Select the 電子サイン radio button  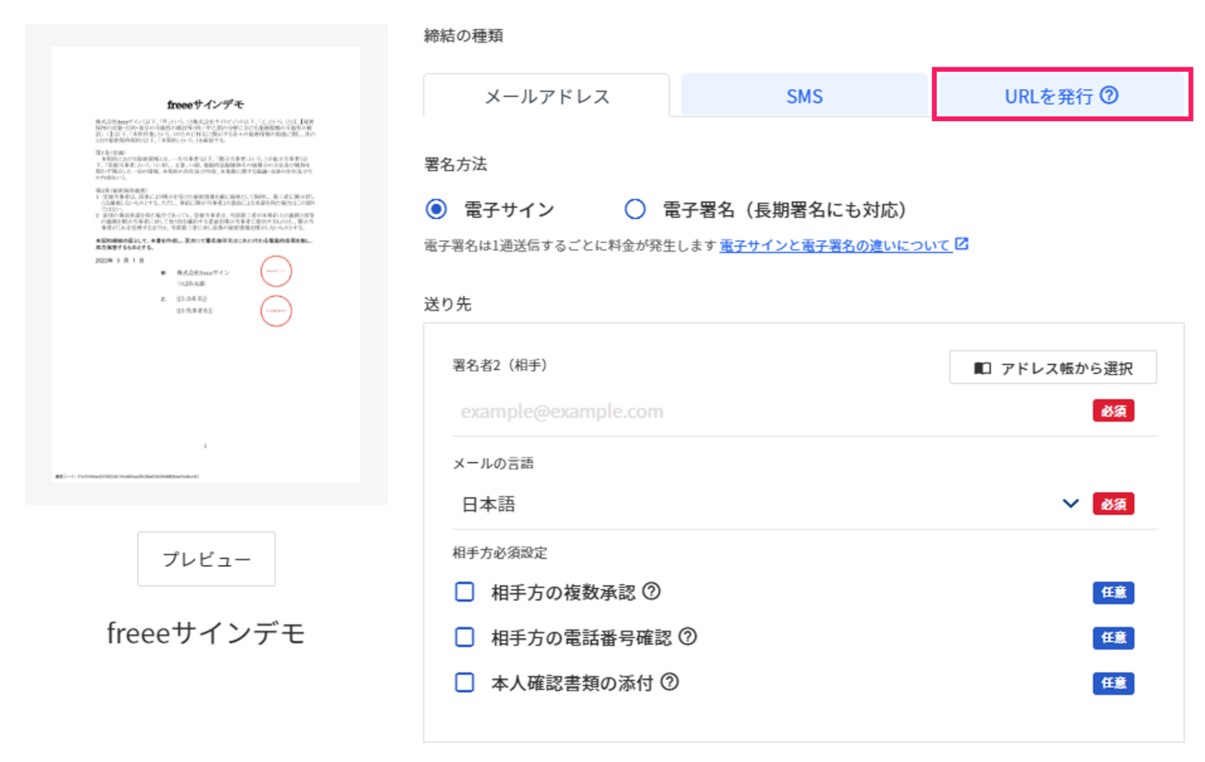[436, 210]
